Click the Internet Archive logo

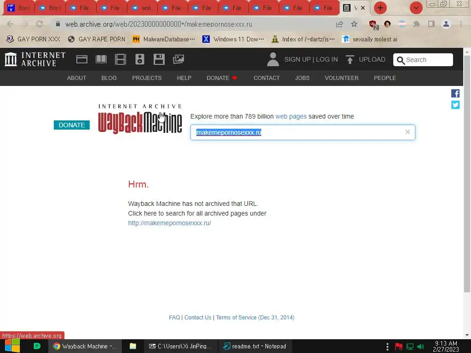point(35,59)
